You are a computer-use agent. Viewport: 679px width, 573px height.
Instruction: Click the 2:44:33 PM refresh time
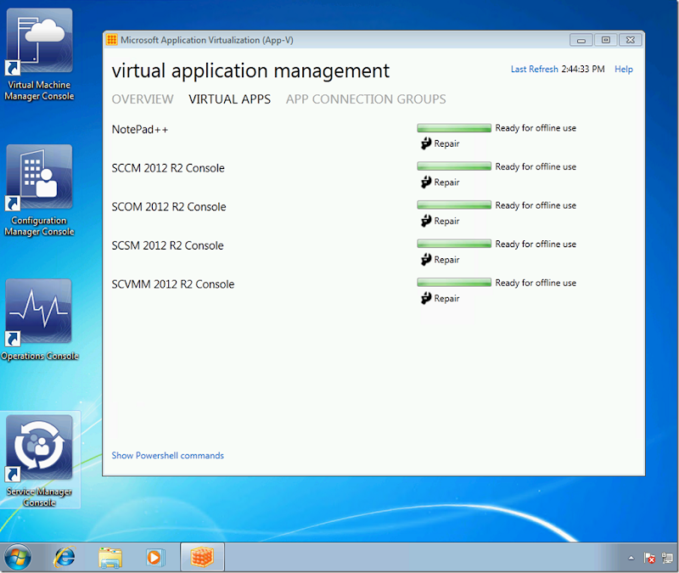(x=583, y=70)
